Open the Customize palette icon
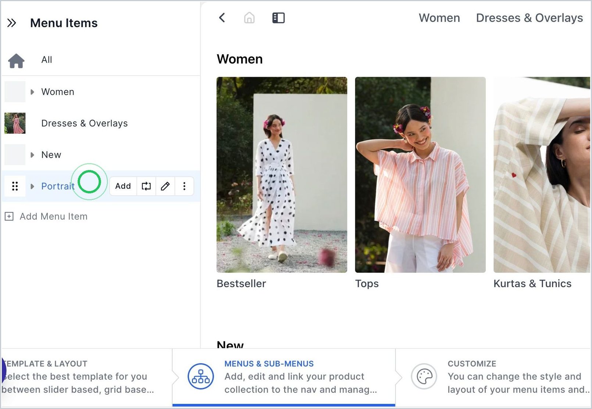The image size is (592, 409). [424, 376]
